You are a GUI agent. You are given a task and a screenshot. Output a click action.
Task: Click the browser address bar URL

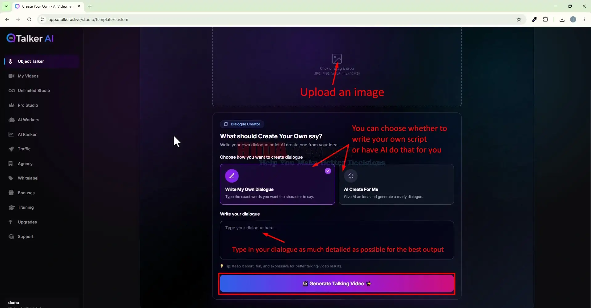[88, 19]
